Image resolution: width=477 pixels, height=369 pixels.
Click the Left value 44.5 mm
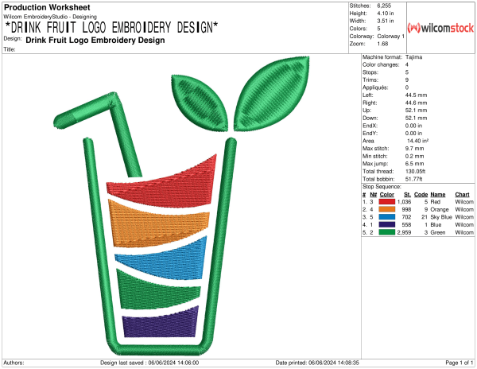pos(416,95)
